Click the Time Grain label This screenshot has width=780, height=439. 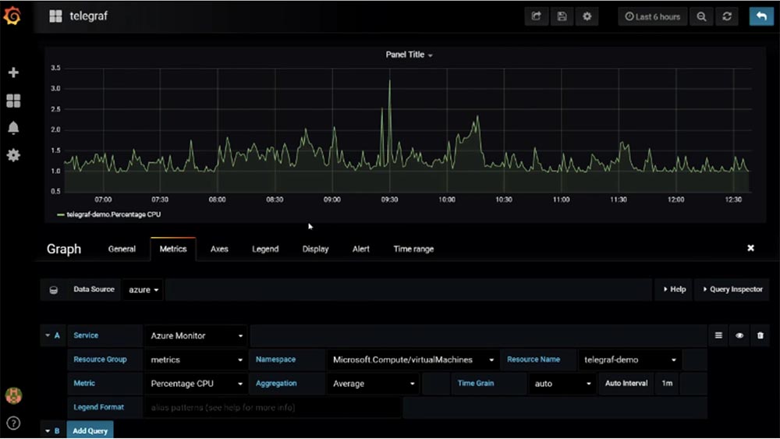tap(476, 384)
